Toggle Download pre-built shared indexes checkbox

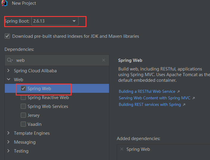[x=7, y=36]
